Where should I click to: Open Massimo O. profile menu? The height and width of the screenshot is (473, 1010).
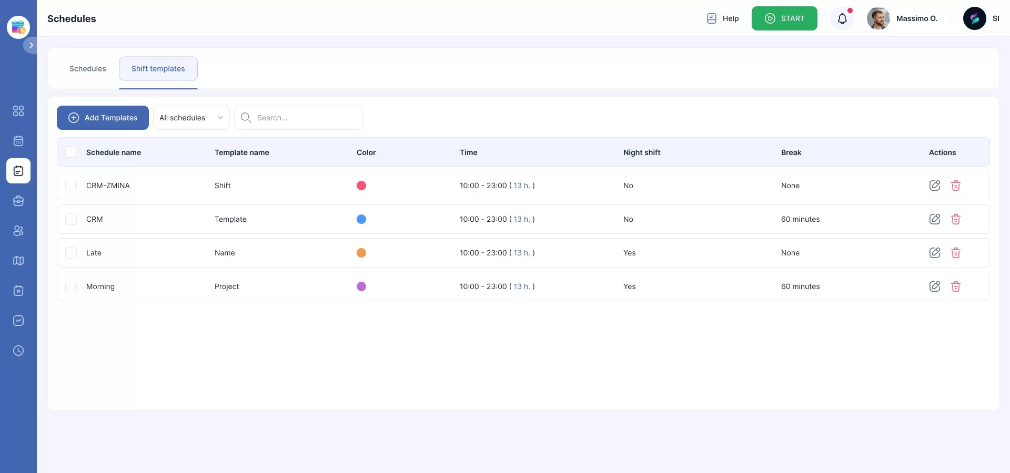coord(903,19)
